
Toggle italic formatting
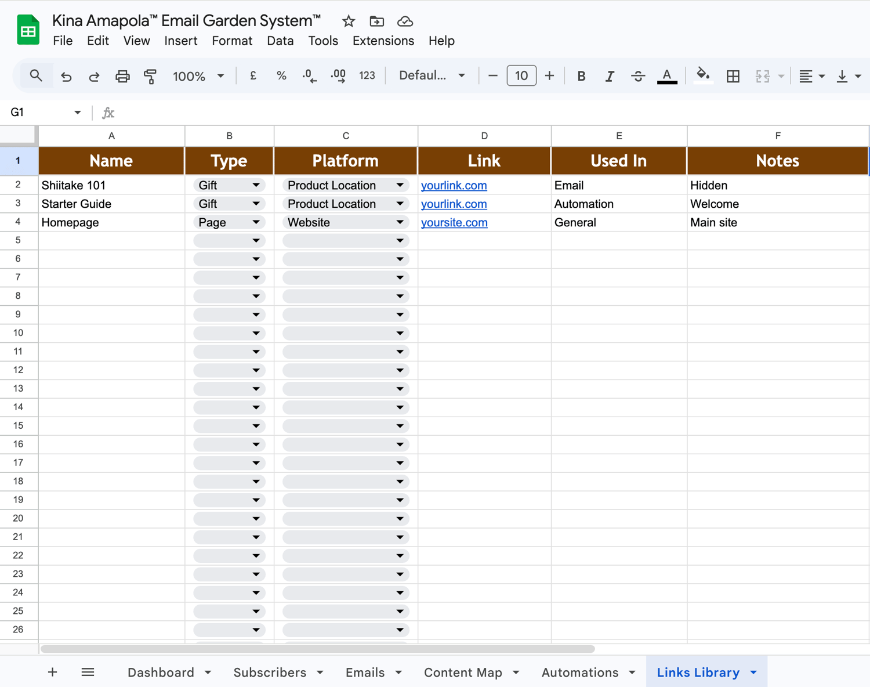click(609, 76)
